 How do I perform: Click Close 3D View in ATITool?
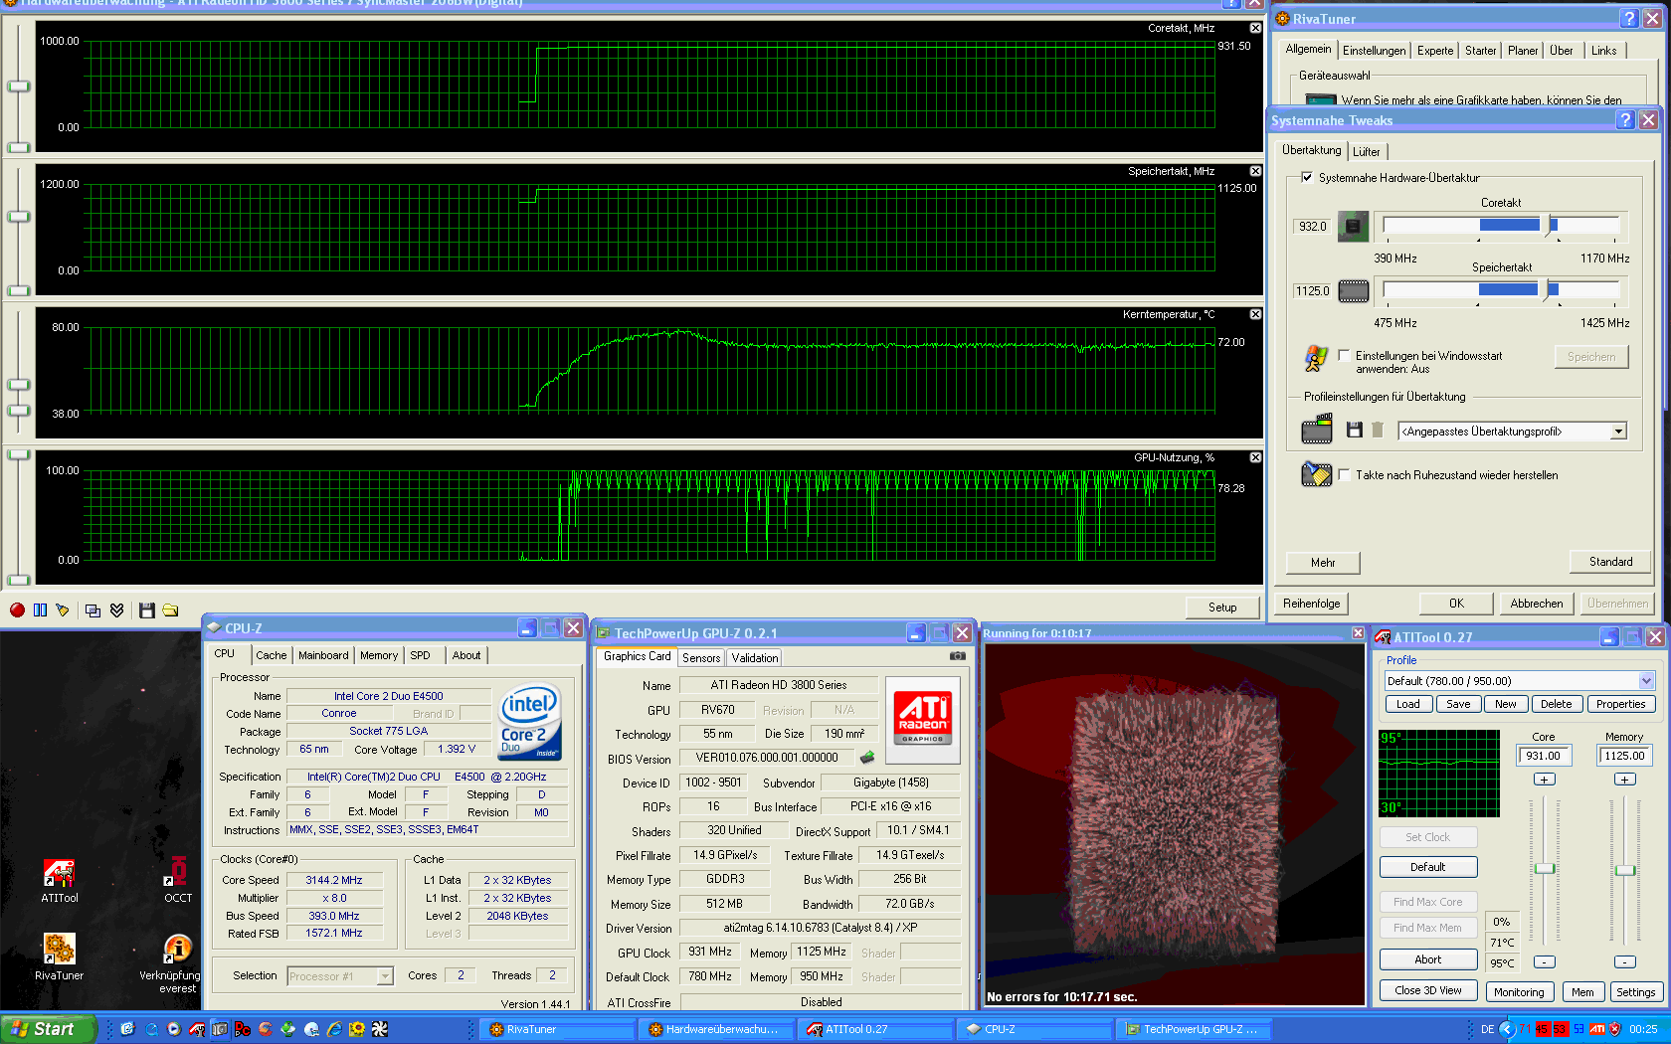pyautogui.click(x=1428, y=990)
